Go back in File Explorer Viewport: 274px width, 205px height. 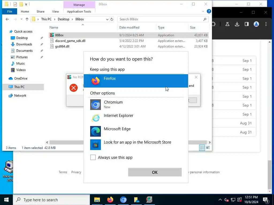click(7, 19)
